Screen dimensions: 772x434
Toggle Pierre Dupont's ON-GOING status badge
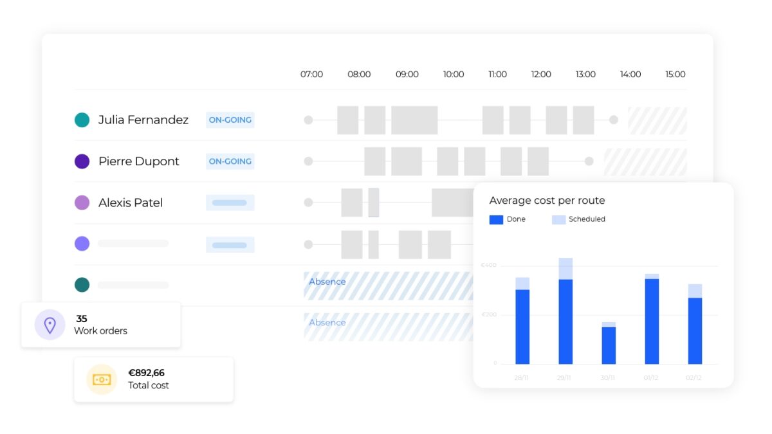point(230,161)
